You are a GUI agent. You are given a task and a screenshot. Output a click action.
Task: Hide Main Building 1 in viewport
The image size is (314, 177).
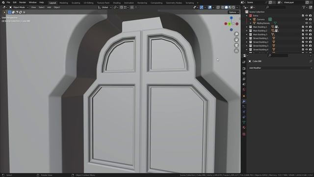pos(307,27)
